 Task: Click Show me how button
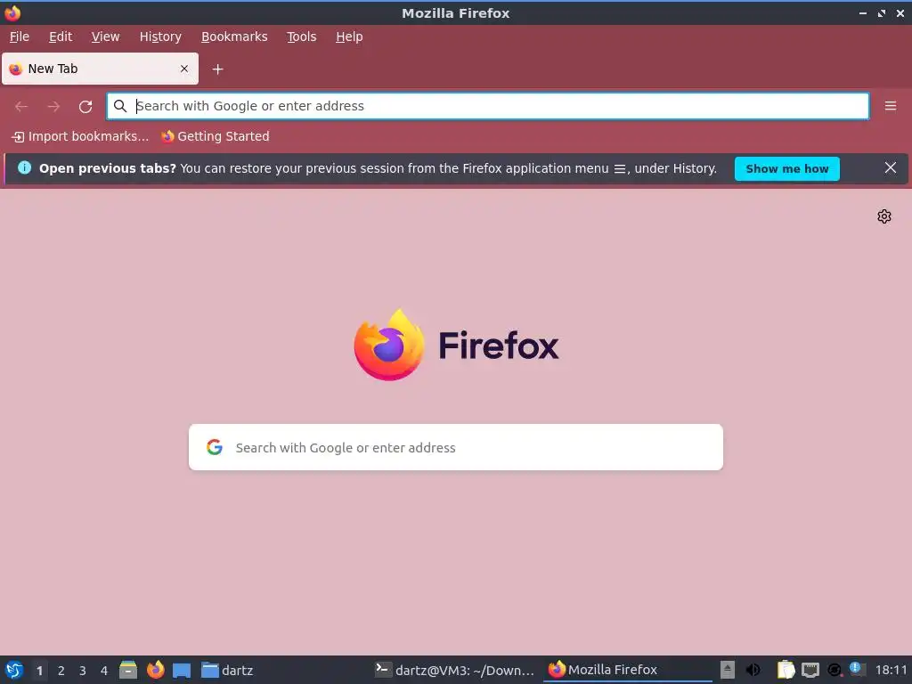pos(786,168)
